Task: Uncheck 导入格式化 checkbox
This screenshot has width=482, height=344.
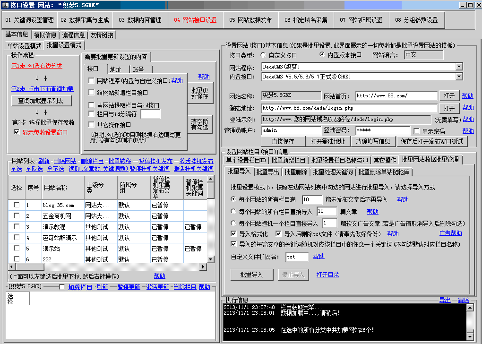Action: [x=233, y=233]
